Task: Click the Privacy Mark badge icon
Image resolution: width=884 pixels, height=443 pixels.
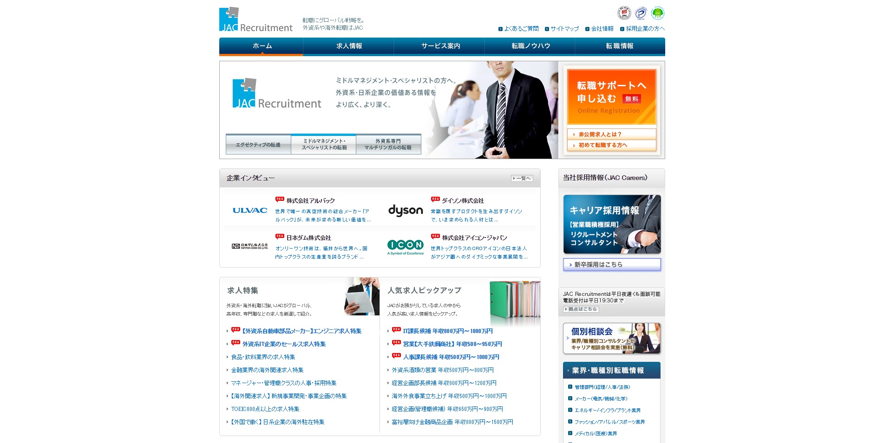Action: click(x=641, y=13)
